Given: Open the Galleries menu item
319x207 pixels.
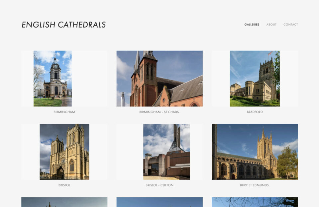Looking at the screenshot, I should (252, 25).
